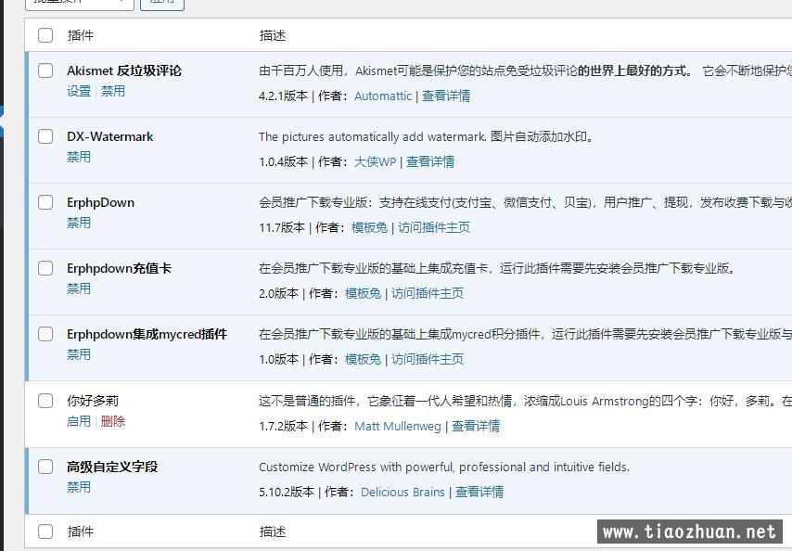Viewport: 792px width, 551px height.
Task: Tick the Erphpdown充值卡 checkbox
Action: [45, 268]
